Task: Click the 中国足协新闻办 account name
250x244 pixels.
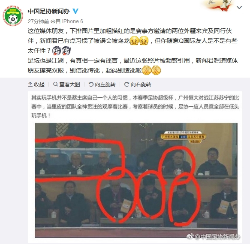Action: point(48,11)
